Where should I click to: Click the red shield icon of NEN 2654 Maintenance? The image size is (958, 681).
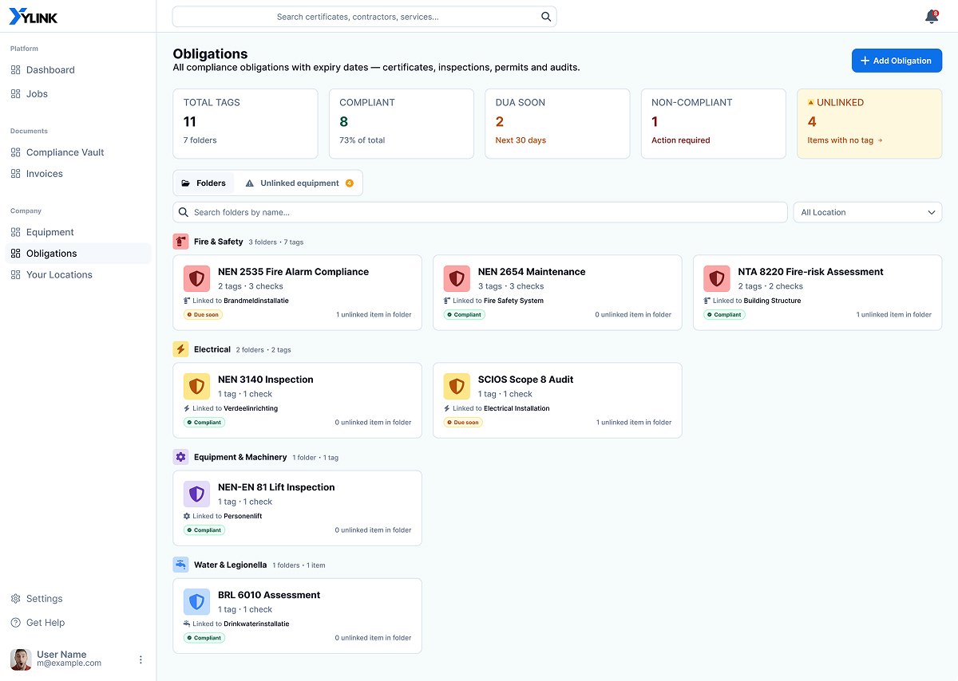tap(457, 278)
